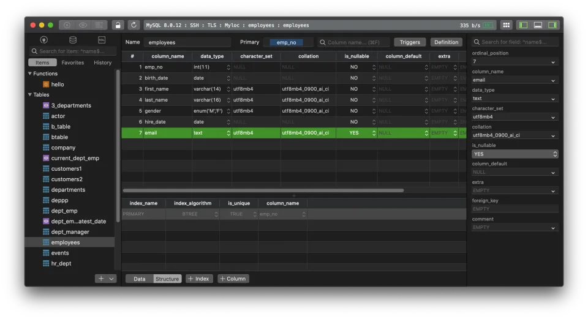Open the database cylinder icon in sidebar
This screenshot has height=319, width=588.
pos(73,40)
